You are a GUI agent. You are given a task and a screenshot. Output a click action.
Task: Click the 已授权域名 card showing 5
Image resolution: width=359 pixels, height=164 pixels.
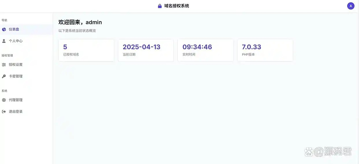pos(86,50)
